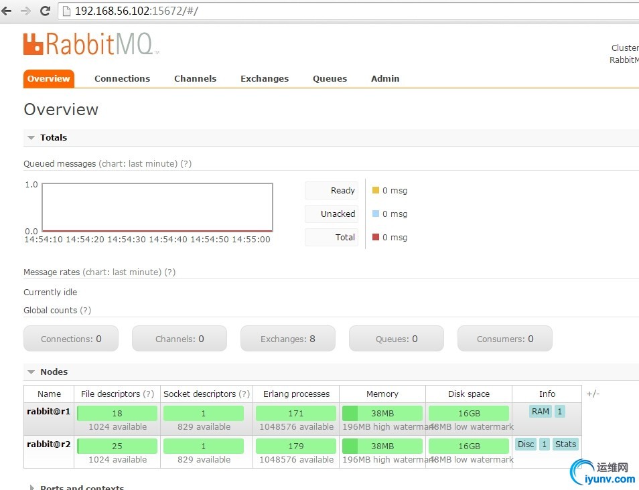Click the red Total color swatch
The image size is (639, 490).
tap(376, 237)
